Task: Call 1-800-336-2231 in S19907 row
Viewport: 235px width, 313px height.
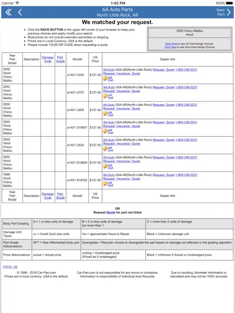Action: (186, 122)
